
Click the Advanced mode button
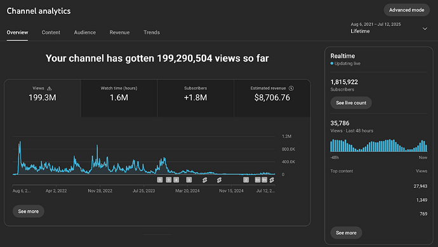click(407, 10)
